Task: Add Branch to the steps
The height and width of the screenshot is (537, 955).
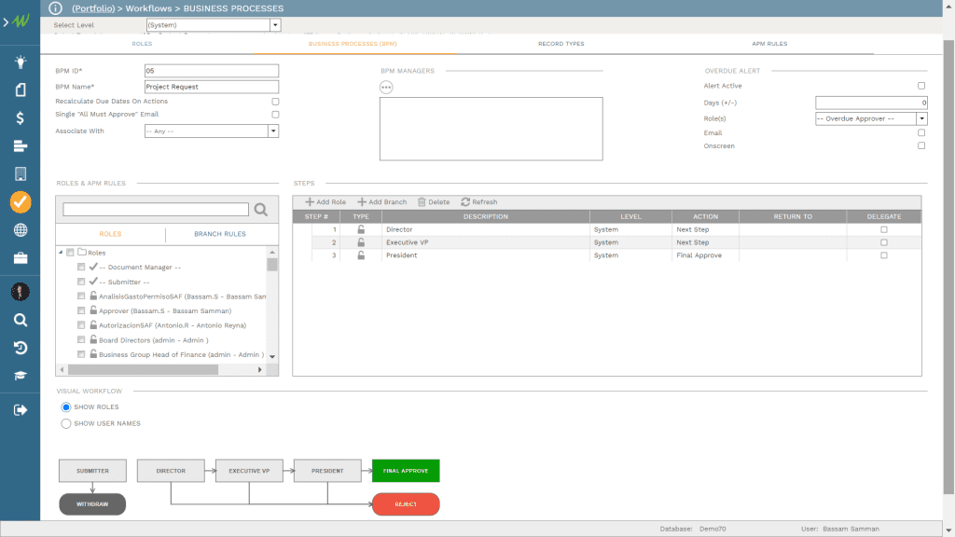Action: tap(381, 202)
